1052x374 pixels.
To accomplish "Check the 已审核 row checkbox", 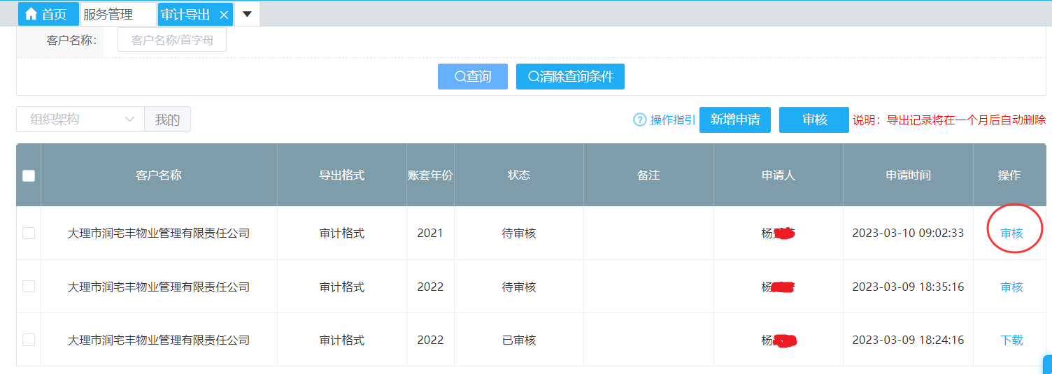I will (x=29, y=340).
